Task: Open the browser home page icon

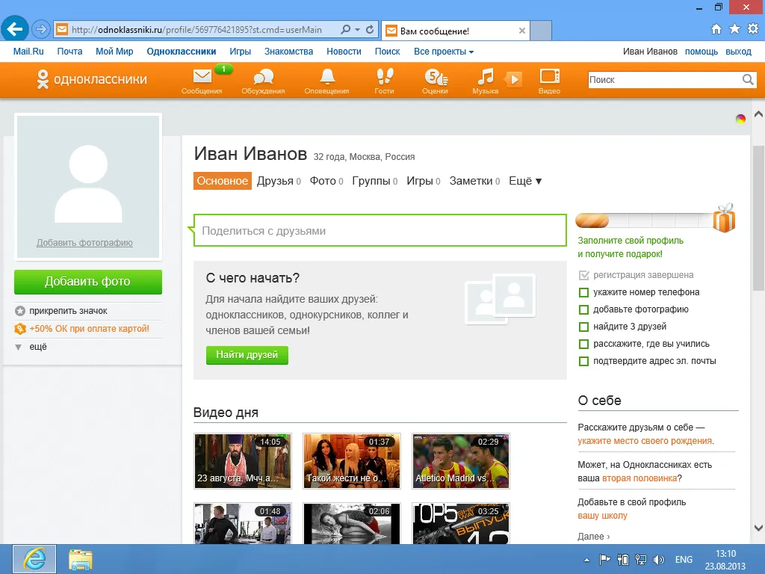Action: coord(716,29)
